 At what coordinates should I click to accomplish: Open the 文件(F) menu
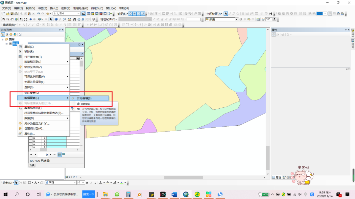(x=7, y=8)
